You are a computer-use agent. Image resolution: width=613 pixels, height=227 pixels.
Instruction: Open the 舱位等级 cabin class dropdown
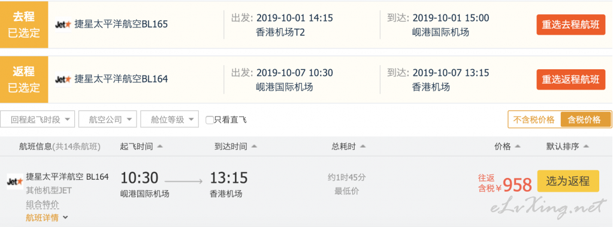coord(169,119)
